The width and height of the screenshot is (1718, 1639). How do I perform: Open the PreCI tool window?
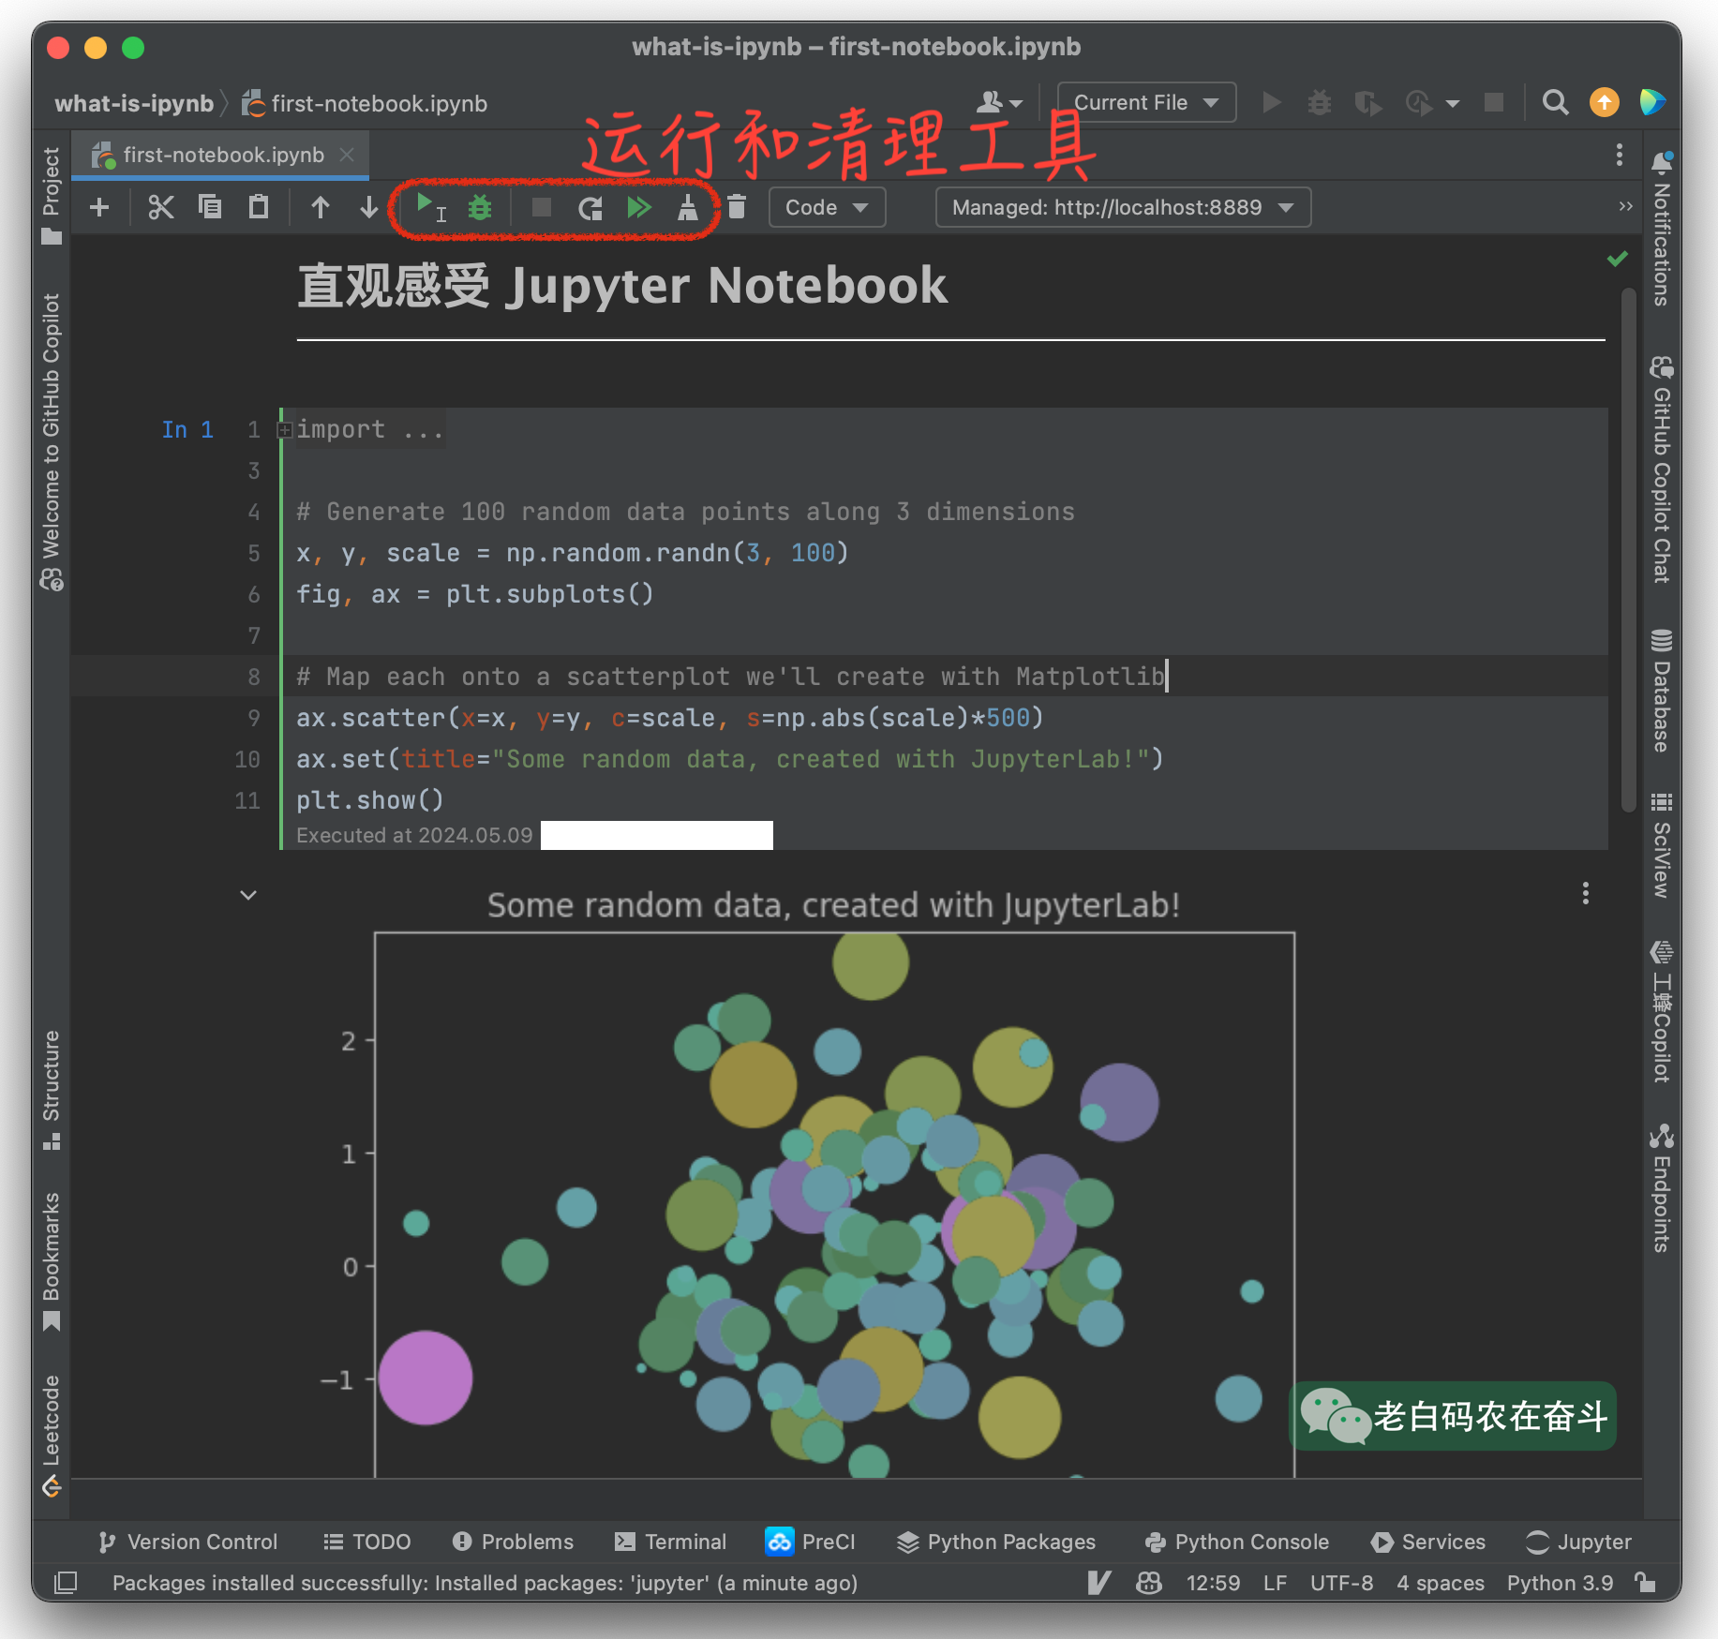tap(811, 1542)
